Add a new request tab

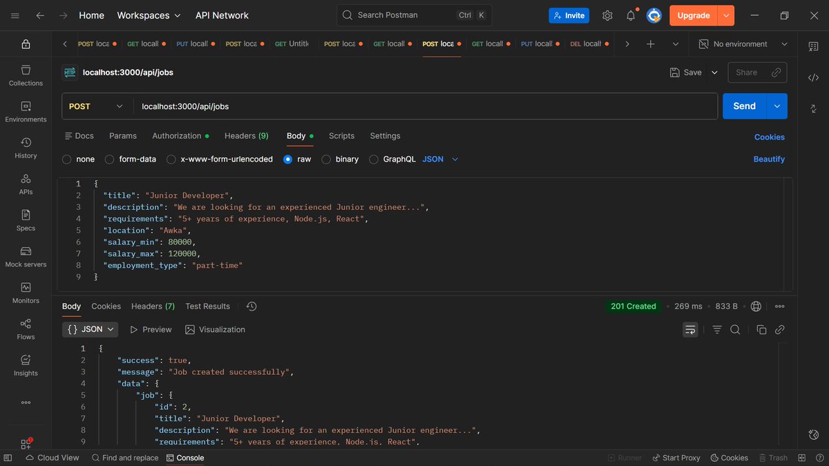(x=650, y=44)
